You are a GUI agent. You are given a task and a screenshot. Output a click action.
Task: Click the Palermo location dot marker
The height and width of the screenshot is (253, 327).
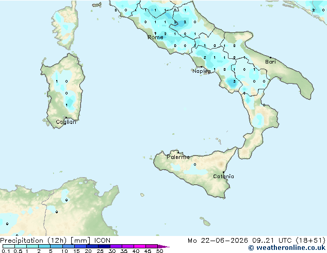(178, 152)
